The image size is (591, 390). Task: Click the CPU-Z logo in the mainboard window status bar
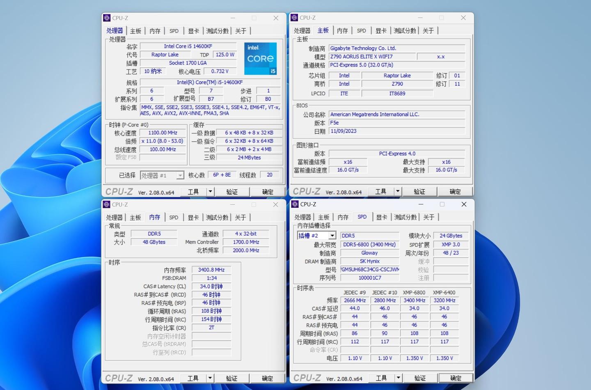[x=306, y=191]
